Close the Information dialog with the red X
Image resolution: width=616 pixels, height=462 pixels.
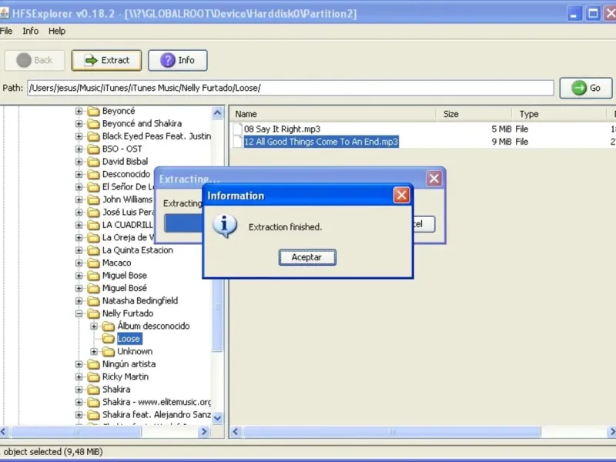[401, 195]
